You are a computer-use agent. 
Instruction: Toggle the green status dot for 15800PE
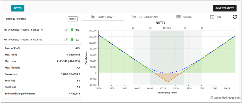[72, 40]
